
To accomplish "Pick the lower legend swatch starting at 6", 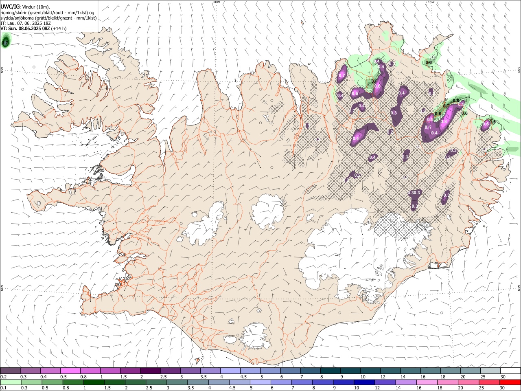I will click(x=281, y=382).
